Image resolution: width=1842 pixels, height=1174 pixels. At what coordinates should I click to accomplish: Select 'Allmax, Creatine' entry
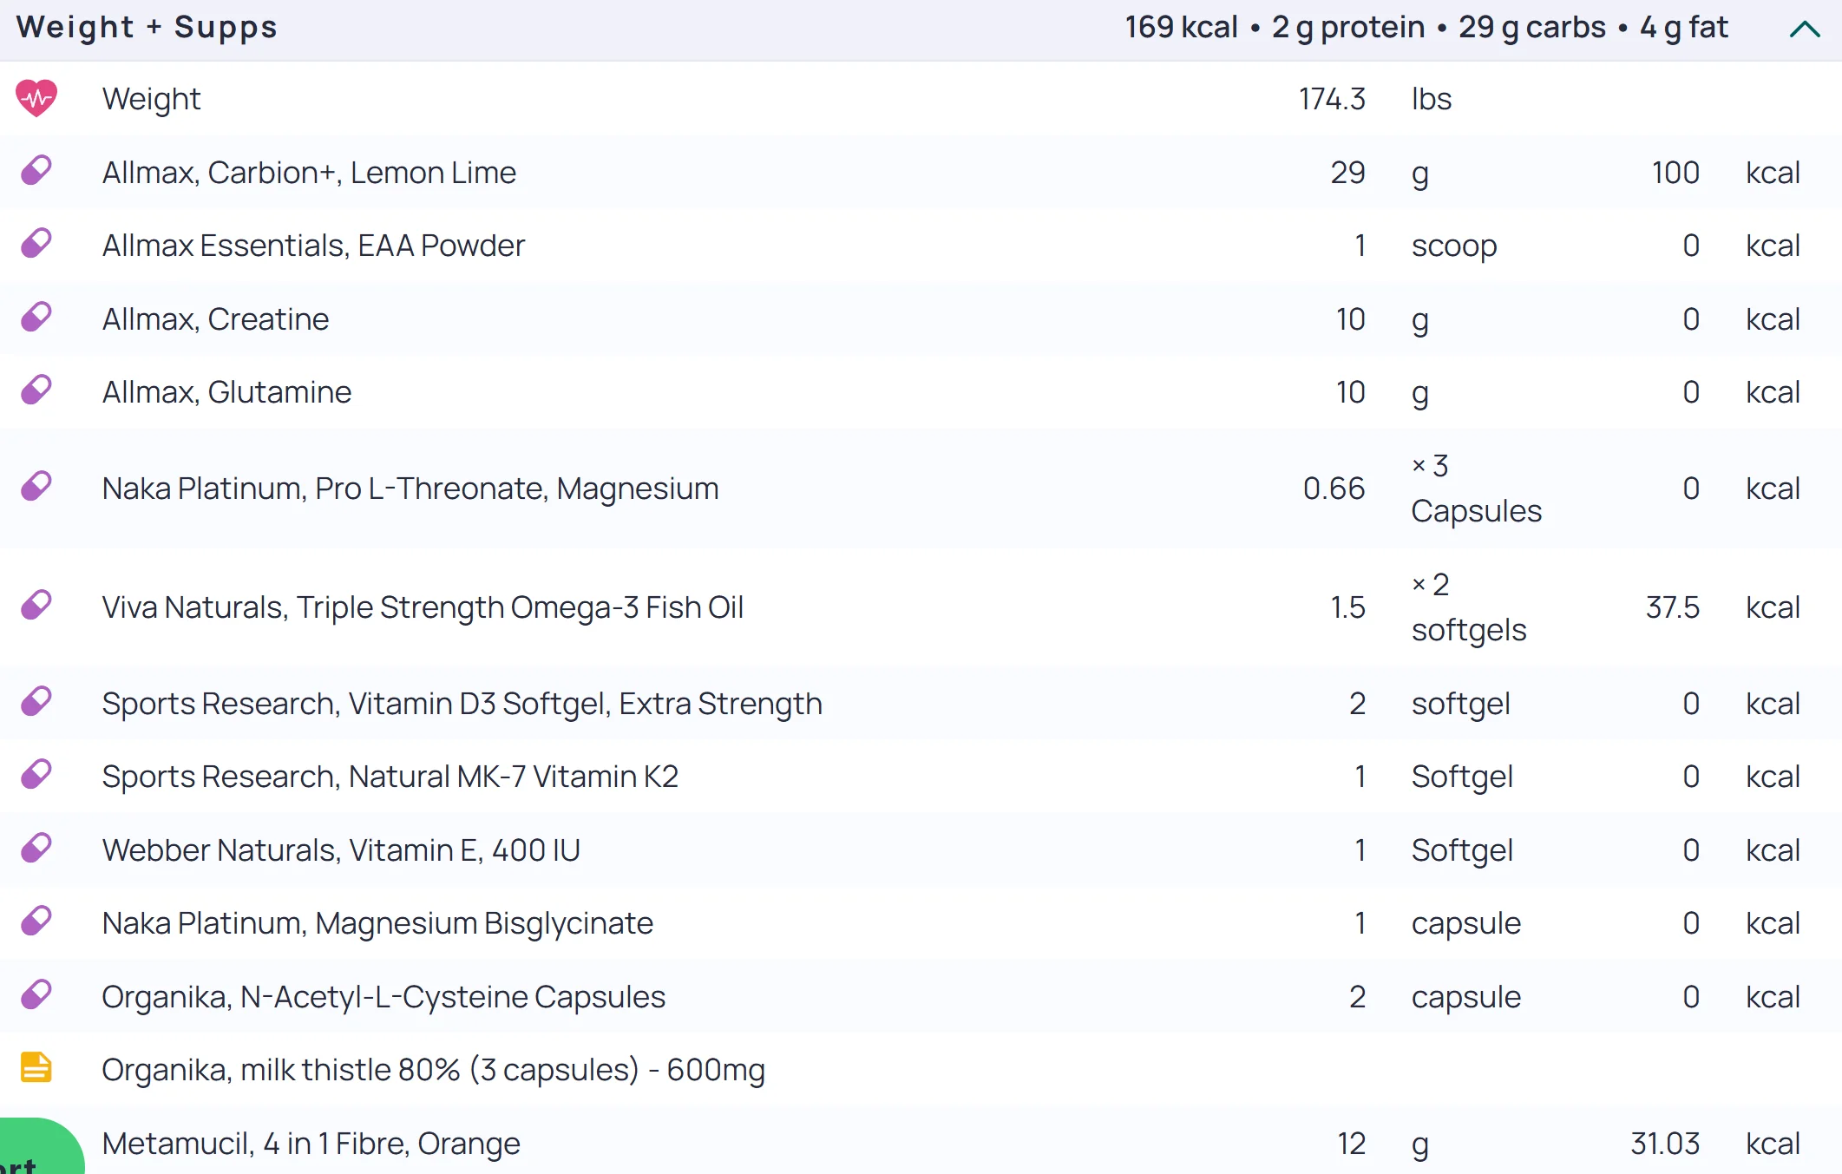coord(215,319)
